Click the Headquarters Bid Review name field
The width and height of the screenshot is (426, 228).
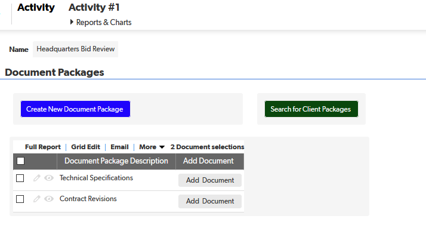point(76,49)
